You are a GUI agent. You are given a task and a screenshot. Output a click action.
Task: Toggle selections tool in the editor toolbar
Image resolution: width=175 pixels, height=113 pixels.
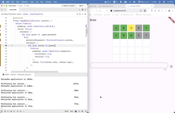[83, 14]
